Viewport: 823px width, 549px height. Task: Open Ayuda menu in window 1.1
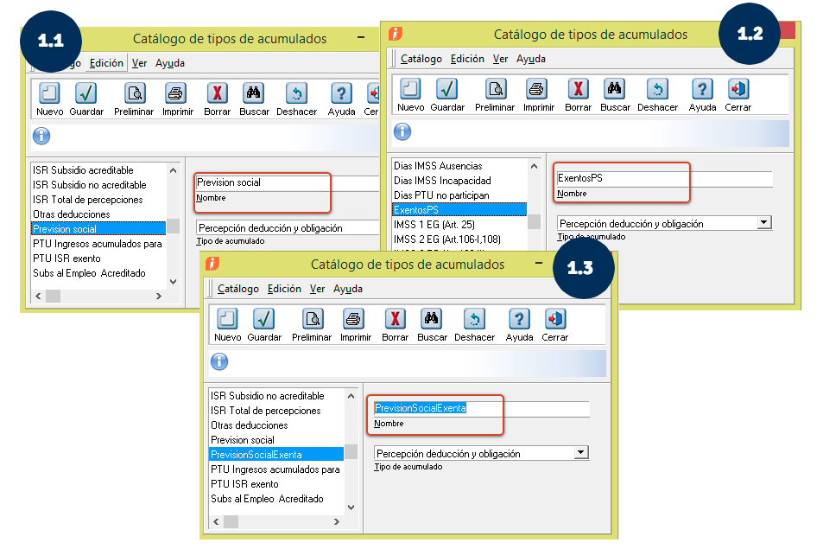coord(170,63)
